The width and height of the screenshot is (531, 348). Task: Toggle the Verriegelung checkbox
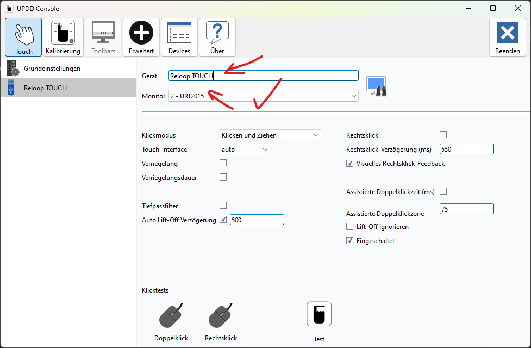pyautogui.click(x=223, y=163)
